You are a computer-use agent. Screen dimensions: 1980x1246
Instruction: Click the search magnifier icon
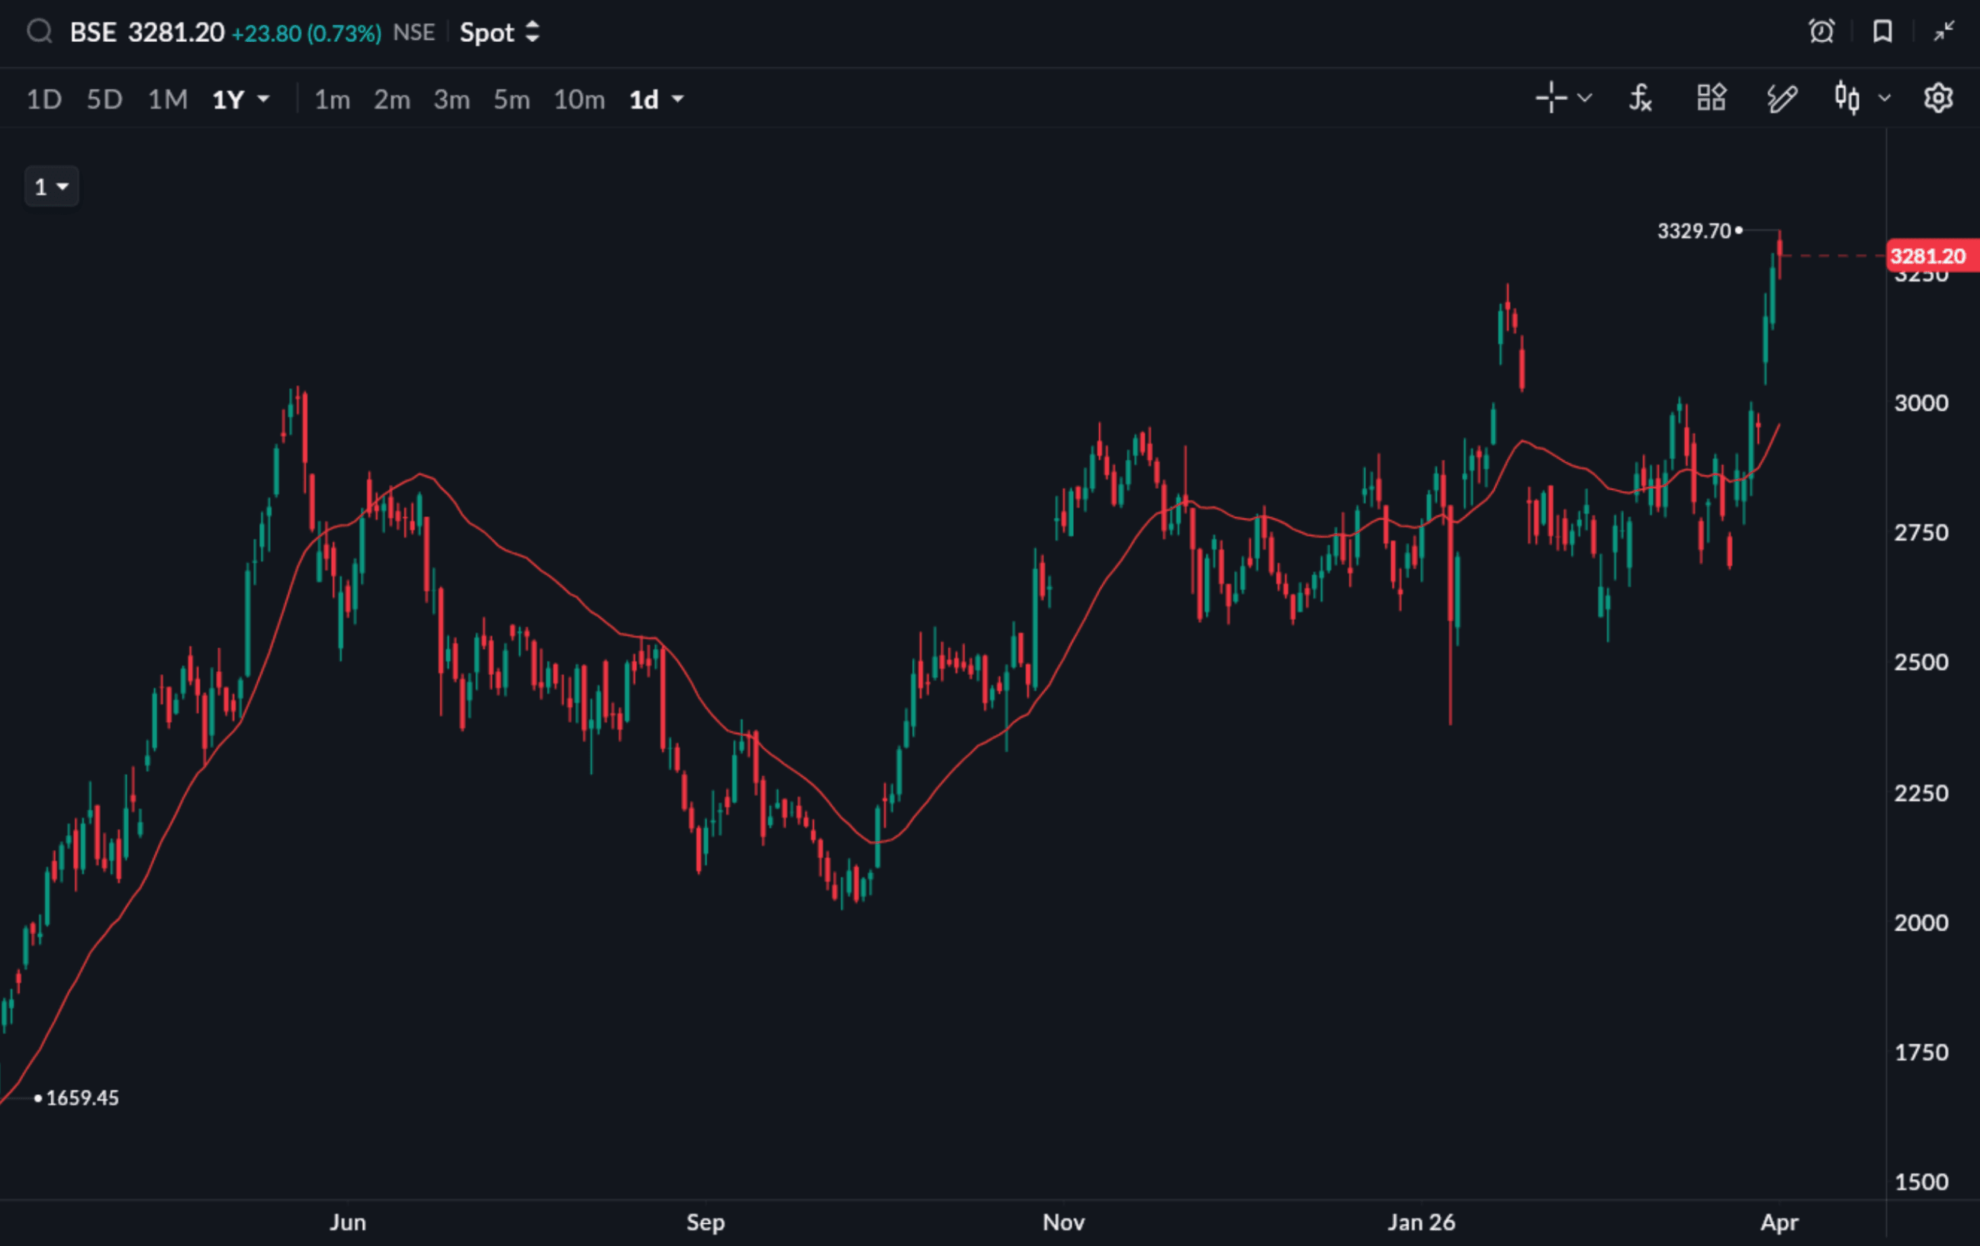click(40, 32)
